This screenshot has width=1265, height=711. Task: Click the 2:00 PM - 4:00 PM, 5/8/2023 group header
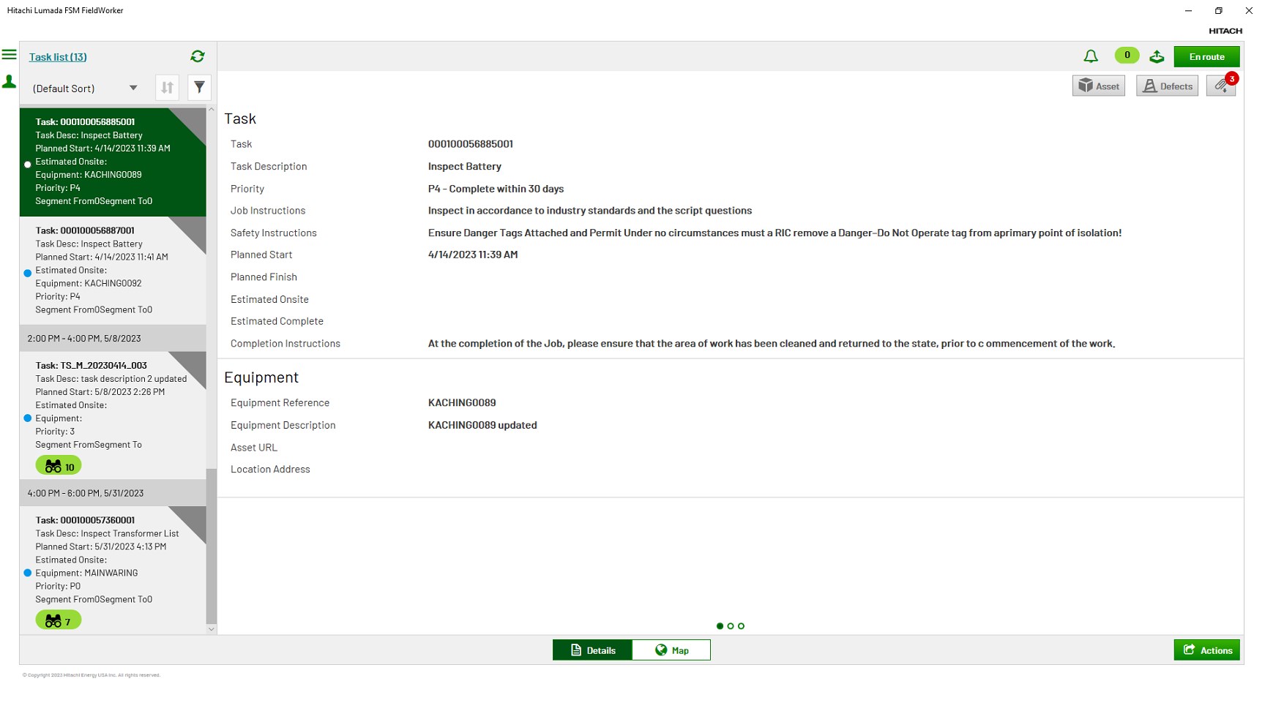coord(113,339)
